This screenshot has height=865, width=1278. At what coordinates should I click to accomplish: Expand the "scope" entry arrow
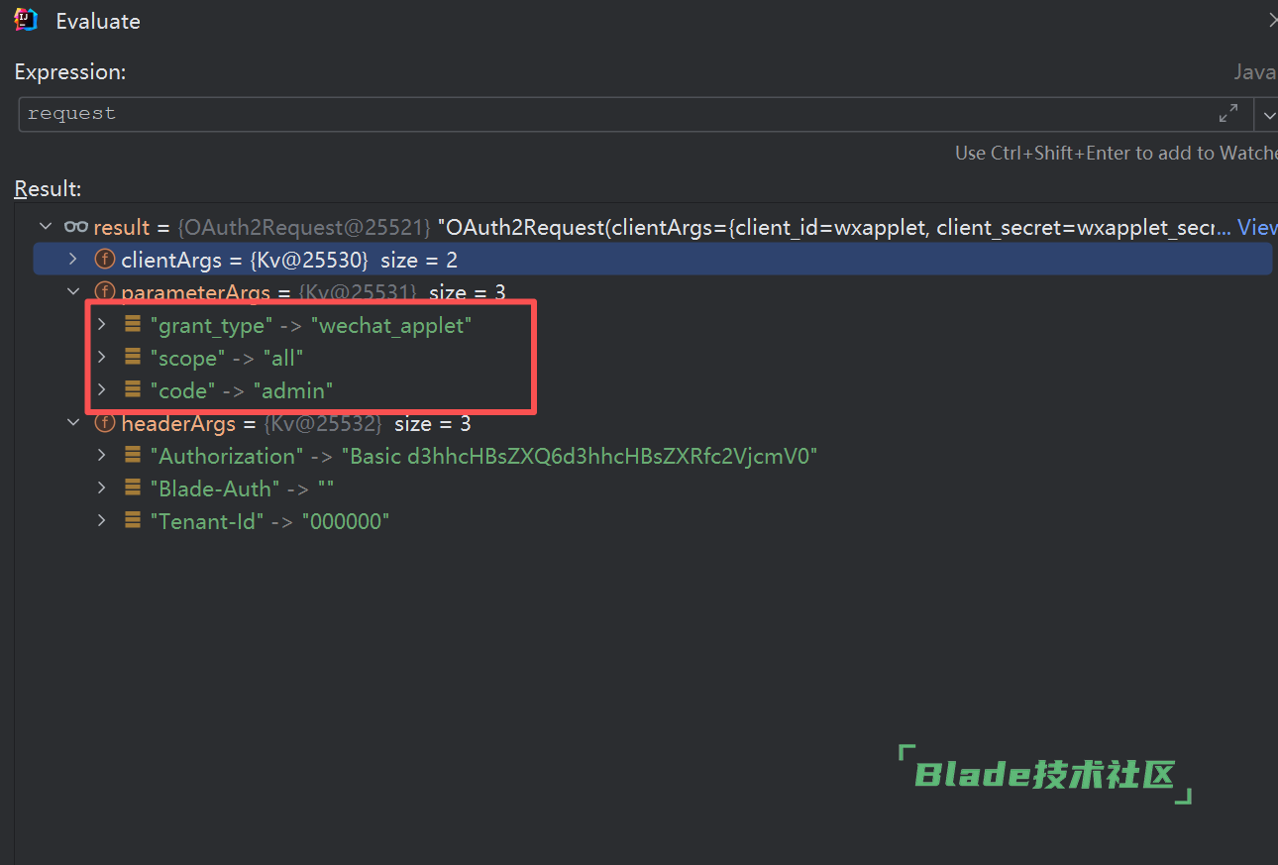click(x=101, y=358)
